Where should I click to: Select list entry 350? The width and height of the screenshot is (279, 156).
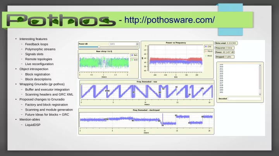[221, 67]
